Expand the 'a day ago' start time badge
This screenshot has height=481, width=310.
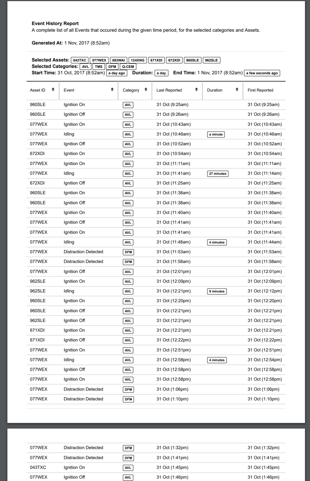point(117,73)
